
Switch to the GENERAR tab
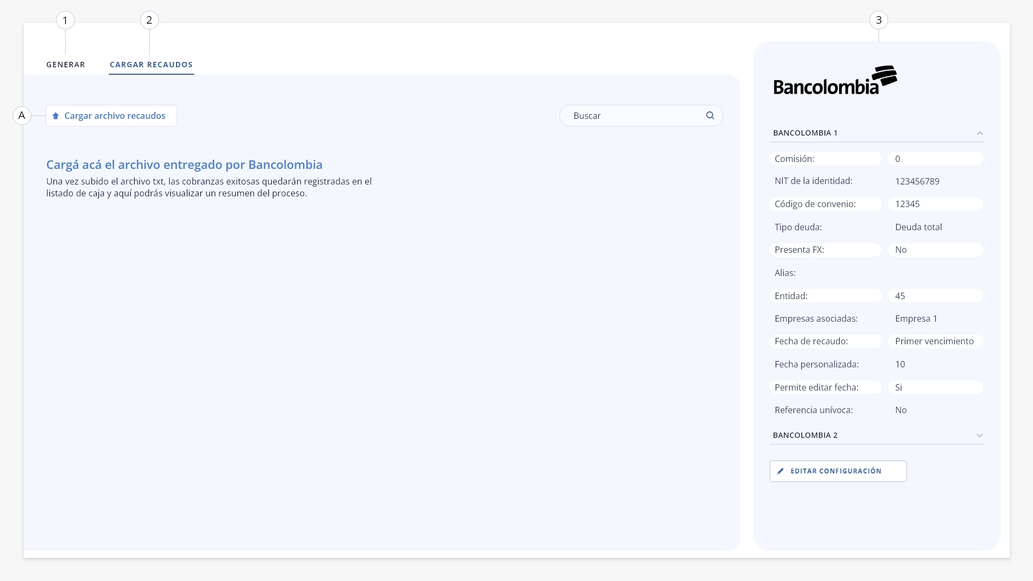click(66, 65)
